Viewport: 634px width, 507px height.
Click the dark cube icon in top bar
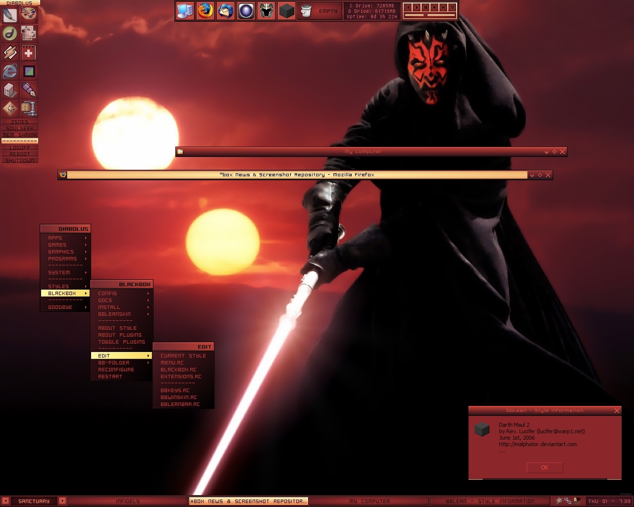coord(287,10)
